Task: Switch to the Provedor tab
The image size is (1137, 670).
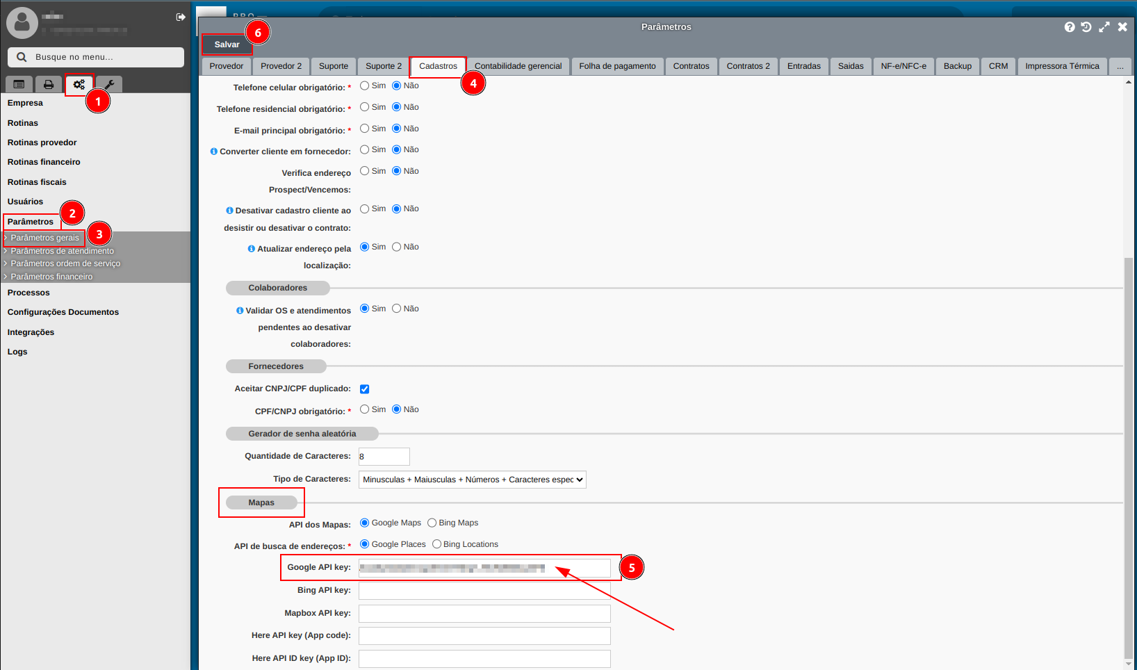Action: 227,66
